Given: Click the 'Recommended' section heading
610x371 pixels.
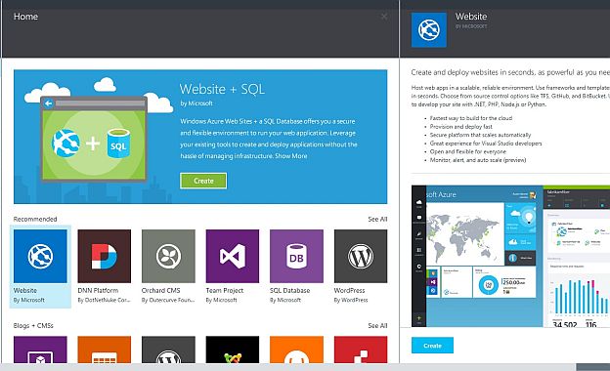Looking at the screenshot, I should point(35,219).
